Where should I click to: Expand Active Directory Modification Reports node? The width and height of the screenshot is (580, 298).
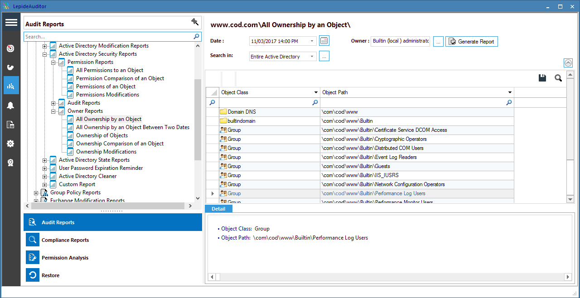[44, 46]
